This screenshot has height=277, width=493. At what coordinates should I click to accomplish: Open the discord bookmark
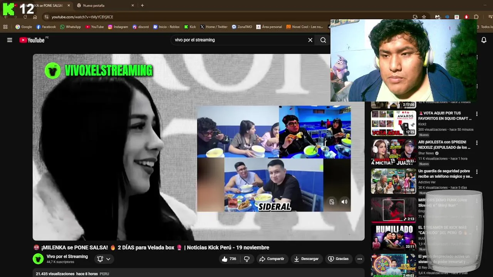pos(141,27)
